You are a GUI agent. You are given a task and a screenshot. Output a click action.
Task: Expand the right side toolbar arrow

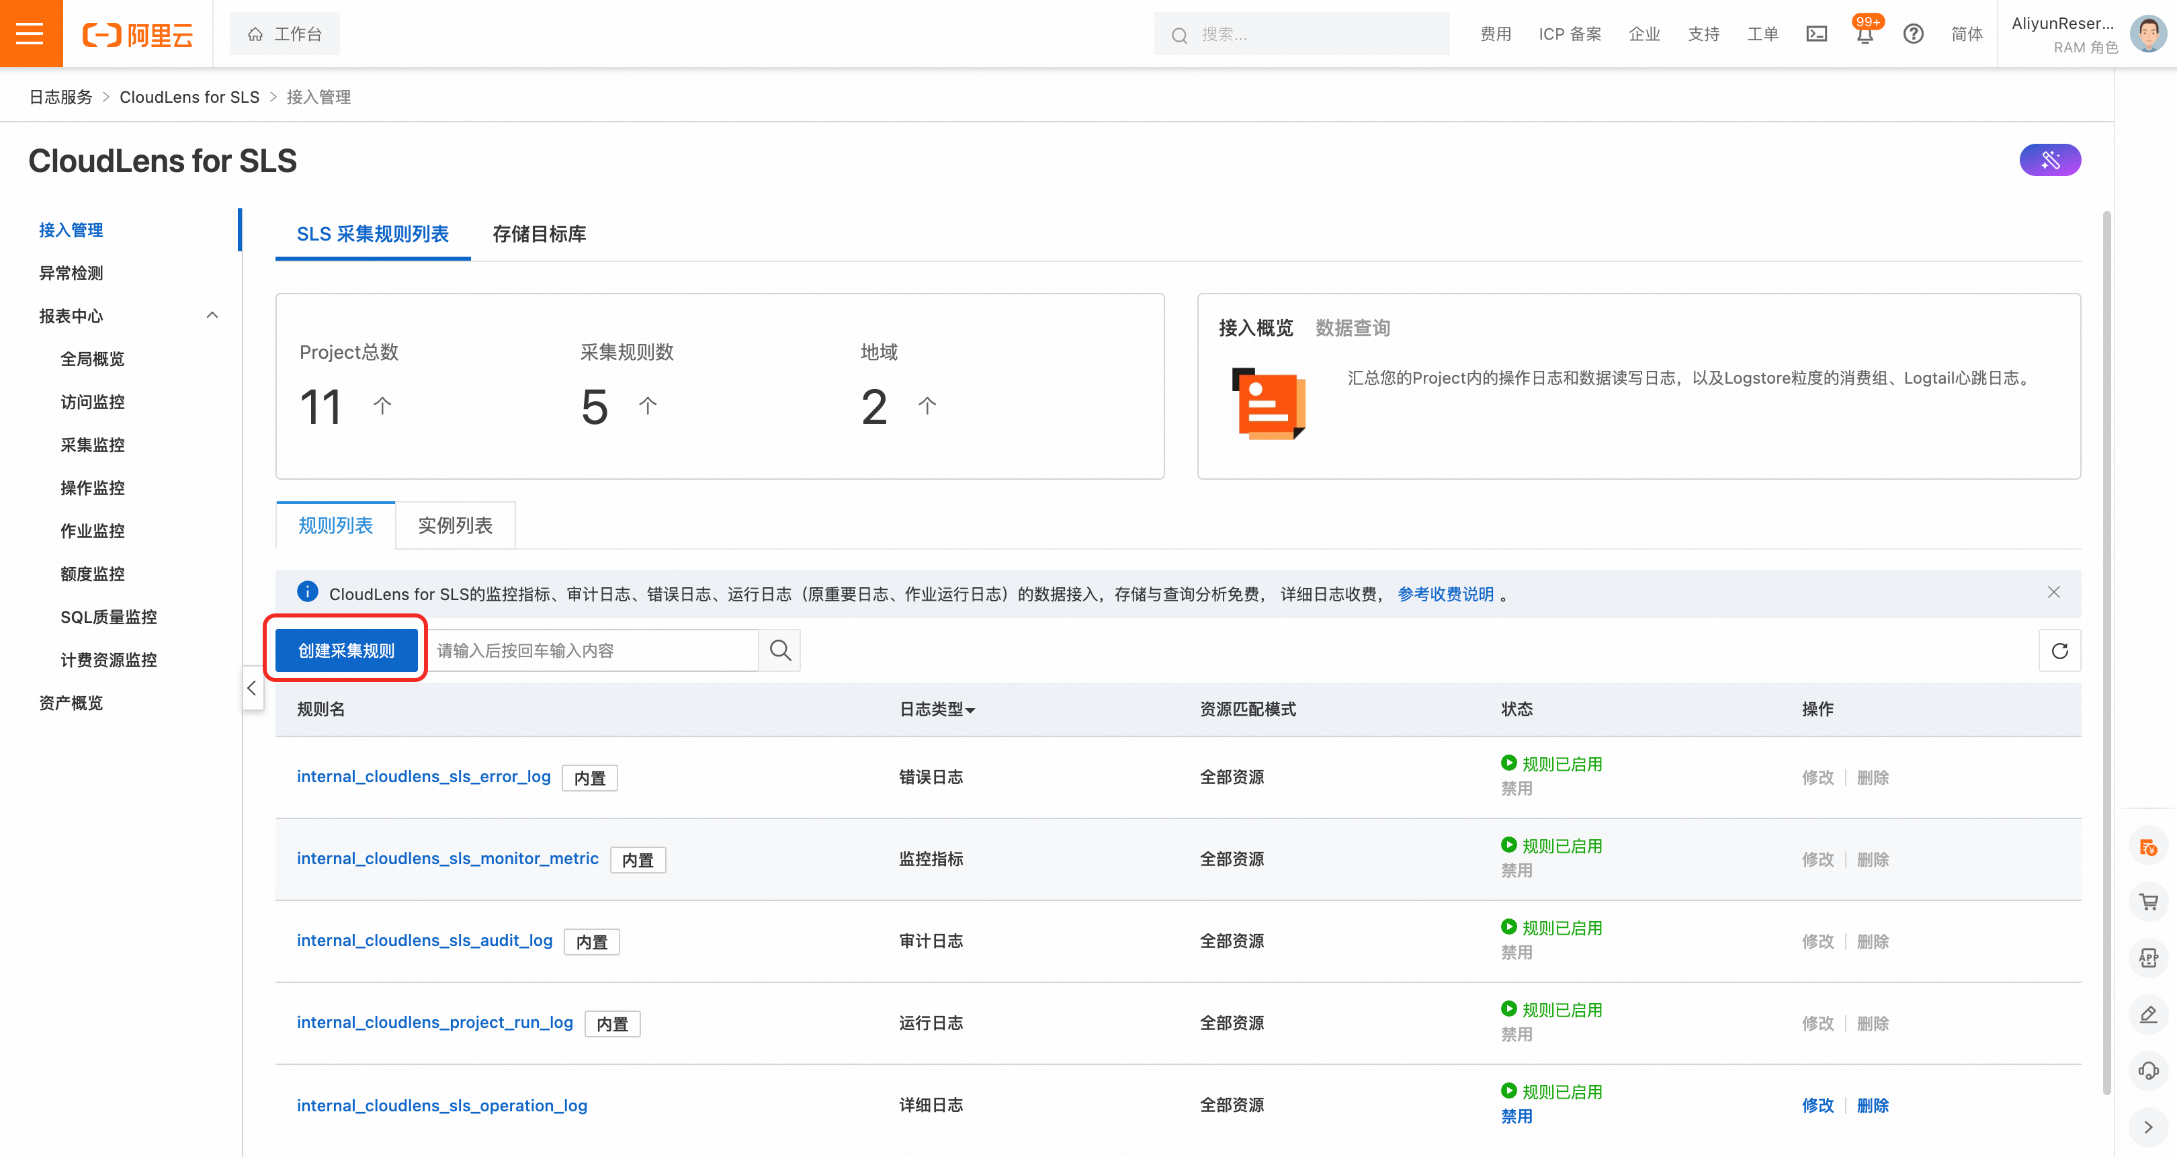point(2148,1127)
